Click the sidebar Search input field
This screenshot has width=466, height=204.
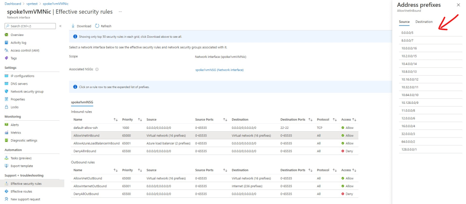[x=31, y=26]
